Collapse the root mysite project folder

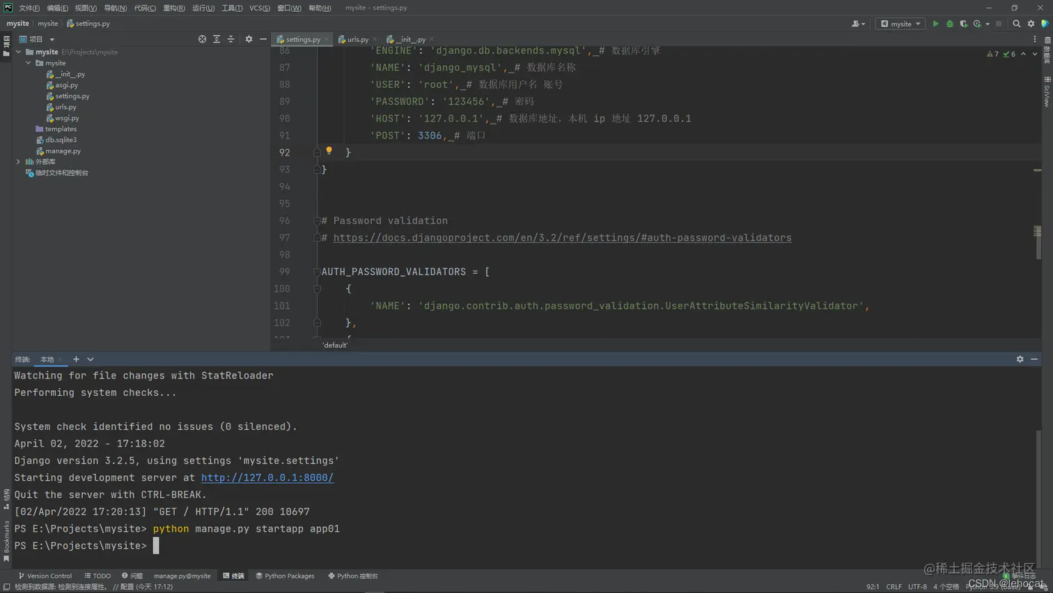(x=19, y=52)
